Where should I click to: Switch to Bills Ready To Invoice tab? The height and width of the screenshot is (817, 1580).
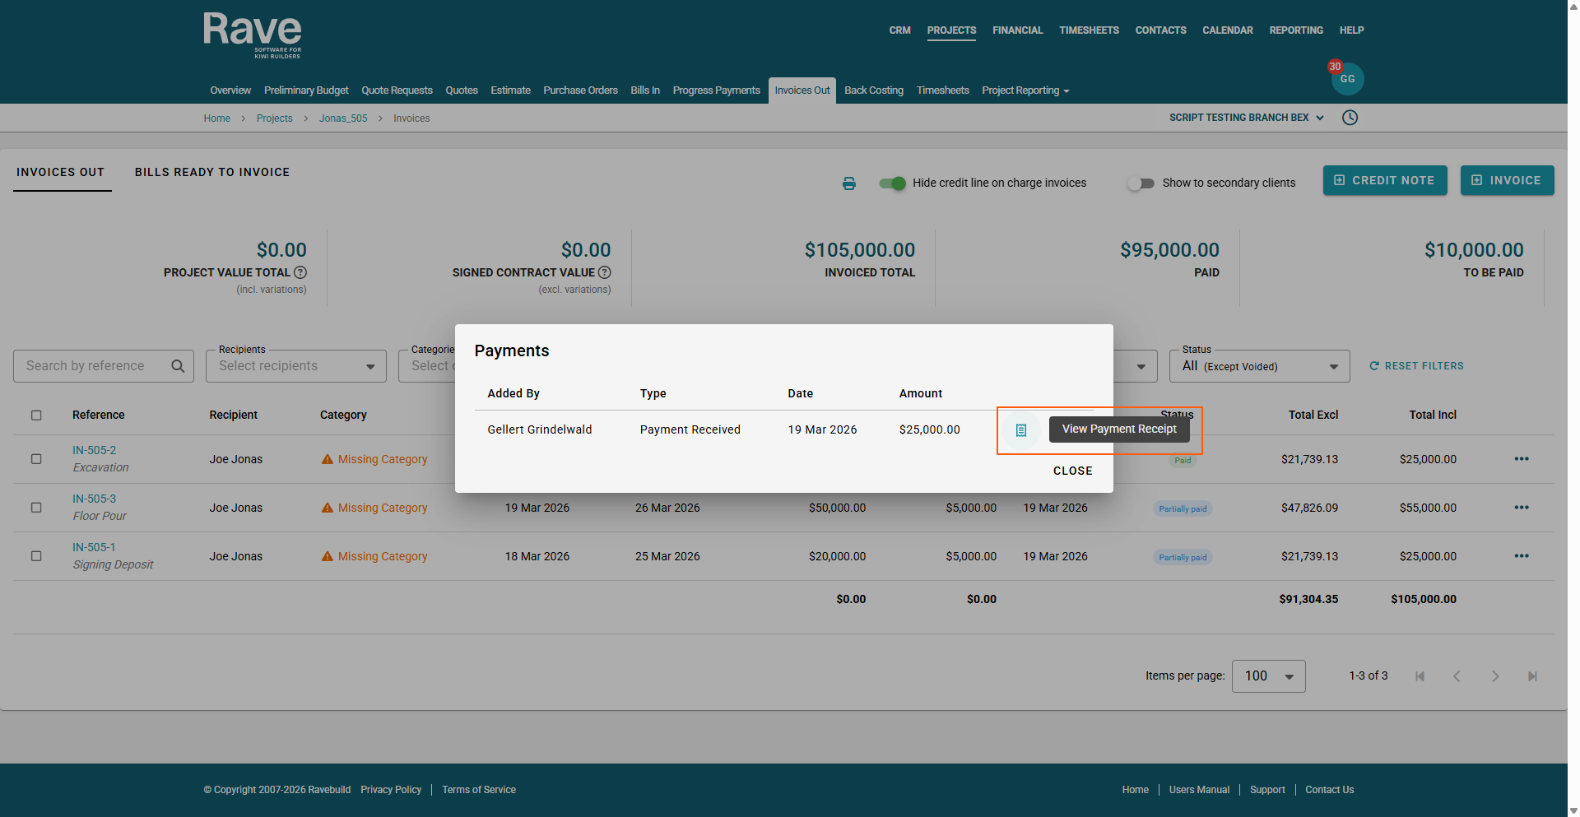(212, 173)
